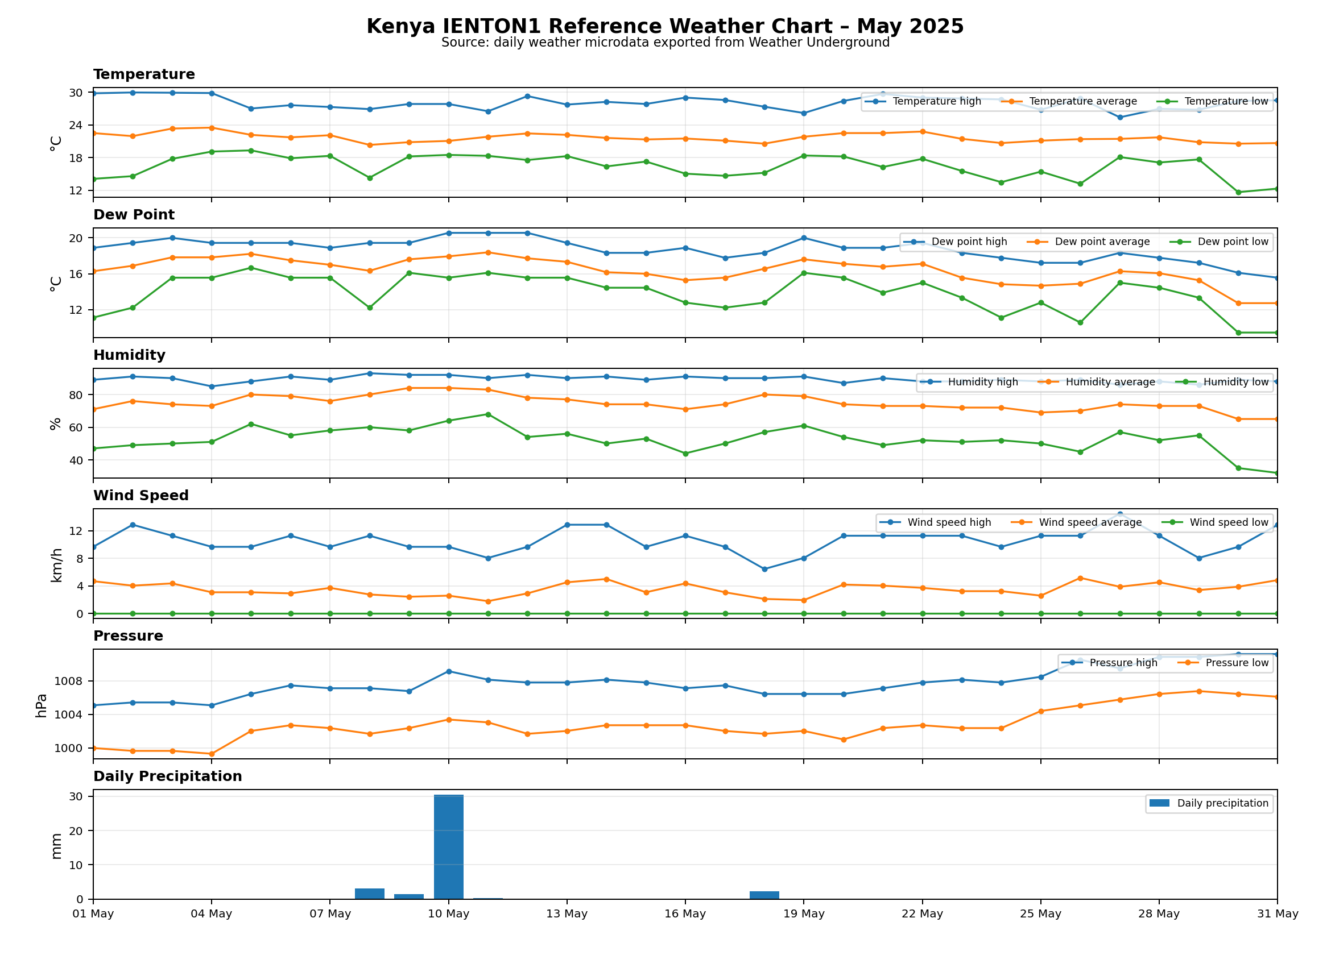Click the '04 May' x-axis date label

coord(212,915)
